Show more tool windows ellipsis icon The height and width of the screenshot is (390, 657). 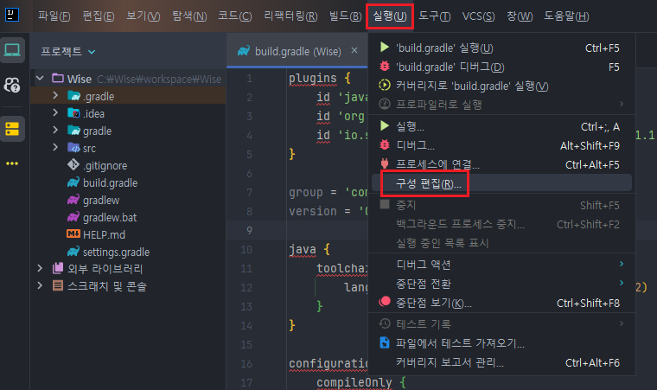pyautogui.click(x=12, y=163)
